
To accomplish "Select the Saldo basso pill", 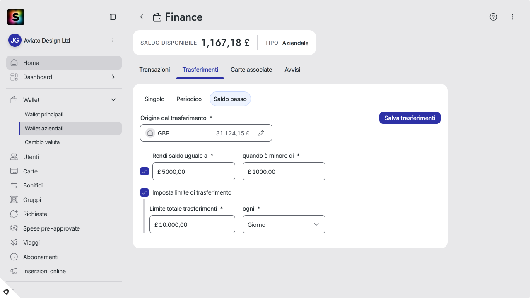I will pos(230,99).
